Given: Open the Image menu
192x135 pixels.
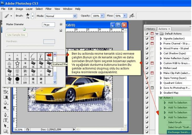Looking at the screenshot, I should pos(19,9).
